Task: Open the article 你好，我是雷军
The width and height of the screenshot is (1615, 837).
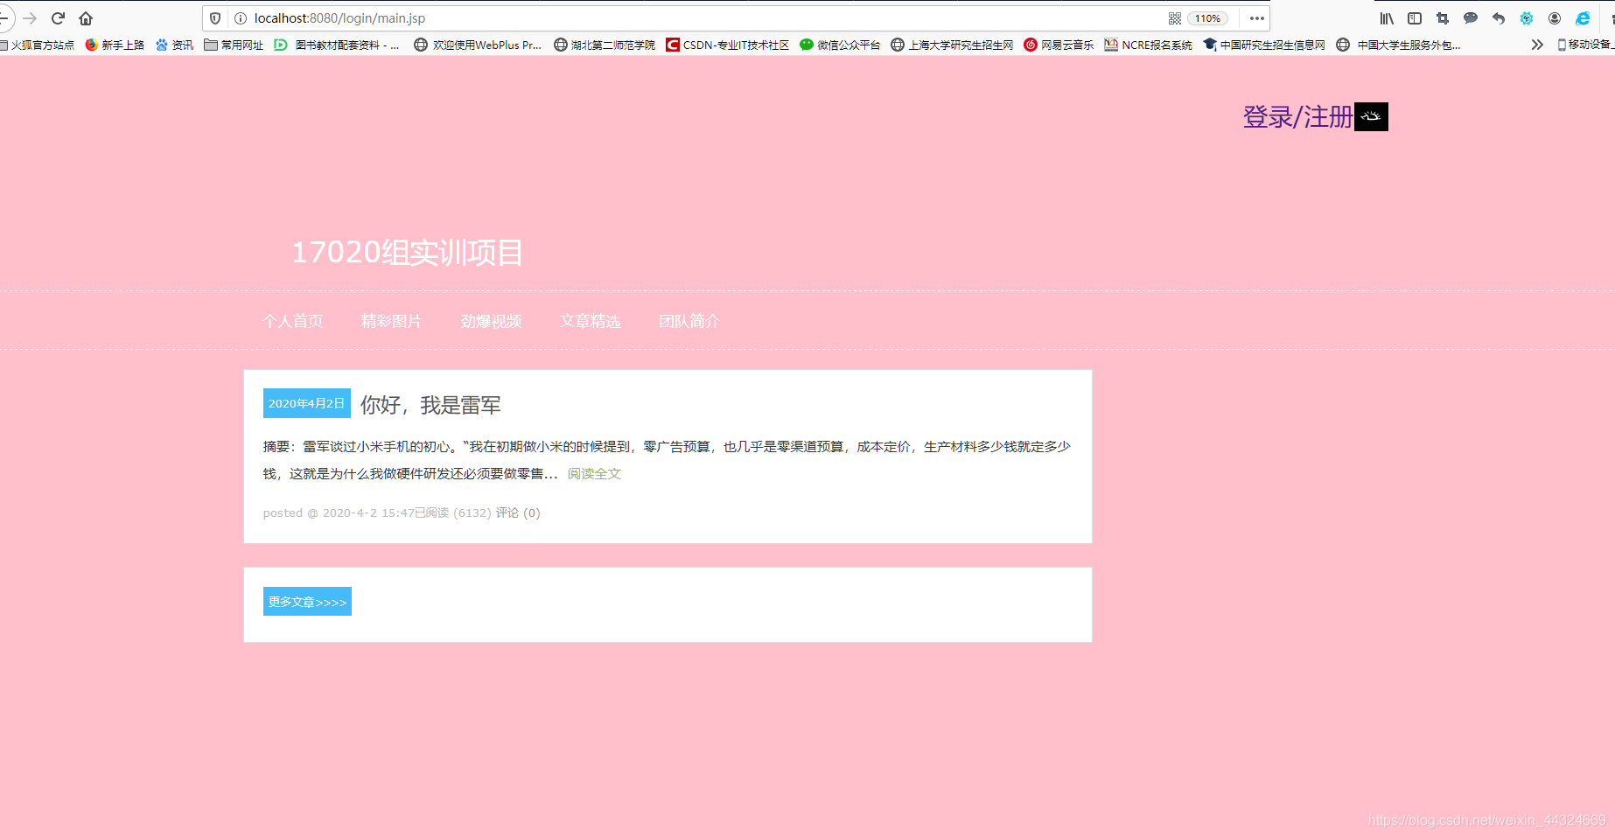Action: (430, 405)
